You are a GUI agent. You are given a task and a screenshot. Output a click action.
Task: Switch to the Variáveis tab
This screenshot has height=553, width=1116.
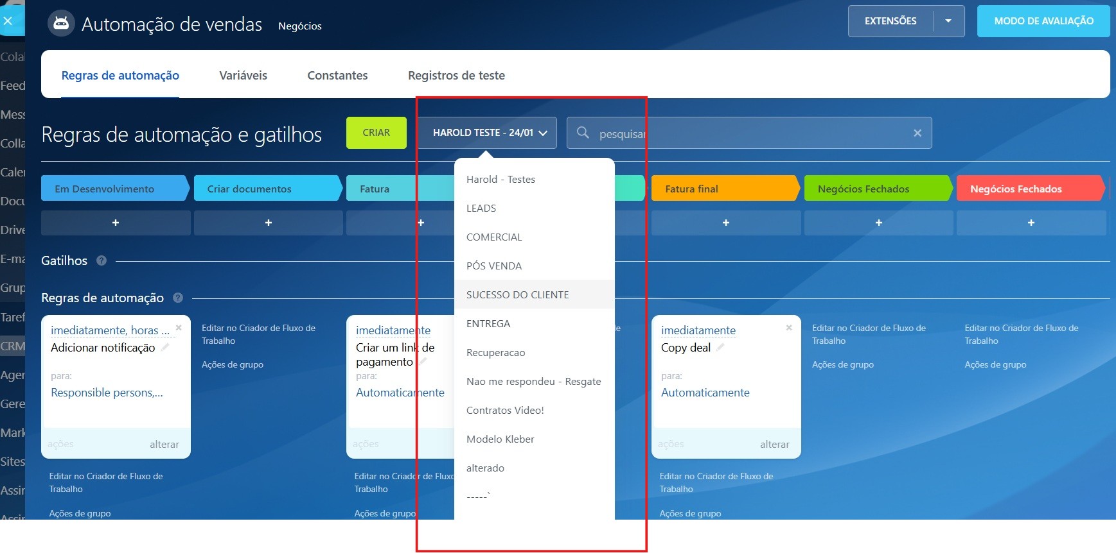pyautogui.click(x=243, y=75)
